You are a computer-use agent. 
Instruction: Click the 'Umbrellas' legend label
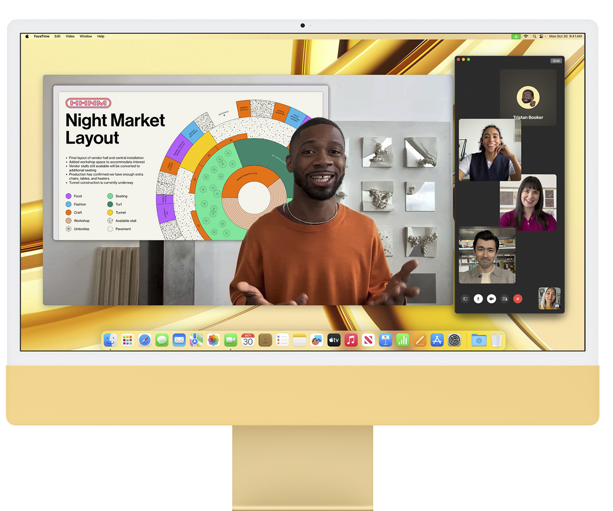tap(82, 229)
